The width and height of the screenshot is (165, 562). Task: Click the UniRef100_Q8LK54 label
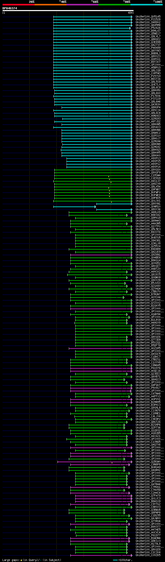(148, 187)
